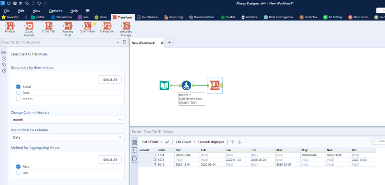Image resolution: width=385 pixels, height=185 pixels.
Task: Click the formula annotation text box on canvas
Action: click(192, 99)
